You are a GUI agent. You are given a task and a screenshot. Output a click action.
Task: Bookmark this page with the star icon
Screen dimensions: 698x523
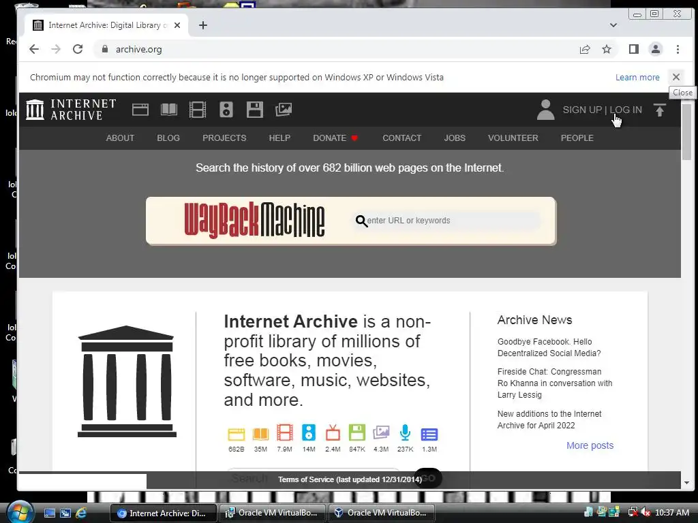click(x=606, y=49)
